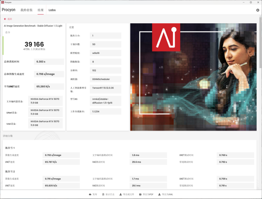Screen dimensions: 262x199
Task: Click the 显示日志 button label
Action: pyautogui.click(x=110, y=195)
